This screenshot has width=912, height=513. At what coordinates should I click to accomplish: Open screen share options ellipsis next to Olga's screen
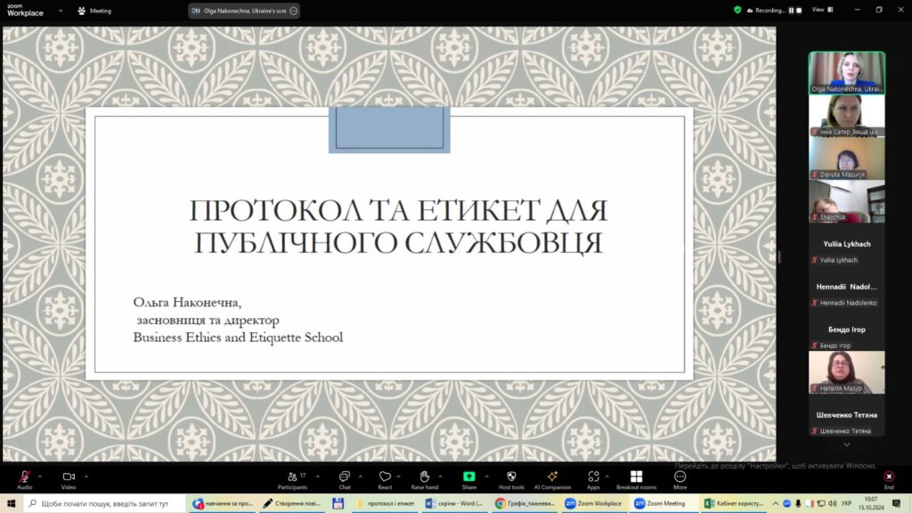pyautogui.click(x=293, y=11)
